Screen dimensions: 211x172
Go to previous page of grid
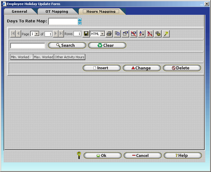[x=18, y=33]
